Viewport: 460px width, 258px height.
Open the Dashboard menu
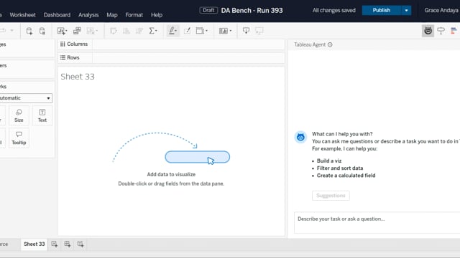point(57,15)
